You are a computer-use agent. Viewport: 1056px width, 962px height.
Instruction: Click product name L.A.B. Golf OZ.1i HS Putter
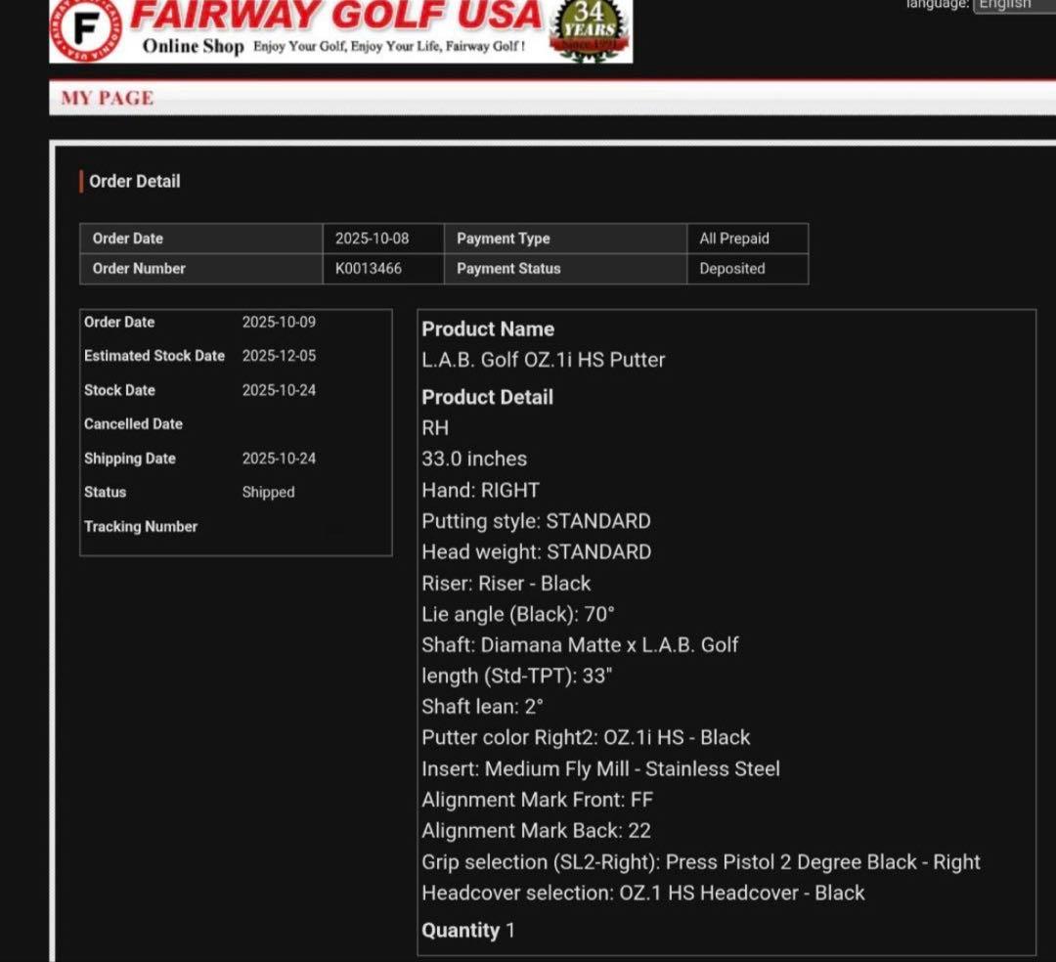544,360
